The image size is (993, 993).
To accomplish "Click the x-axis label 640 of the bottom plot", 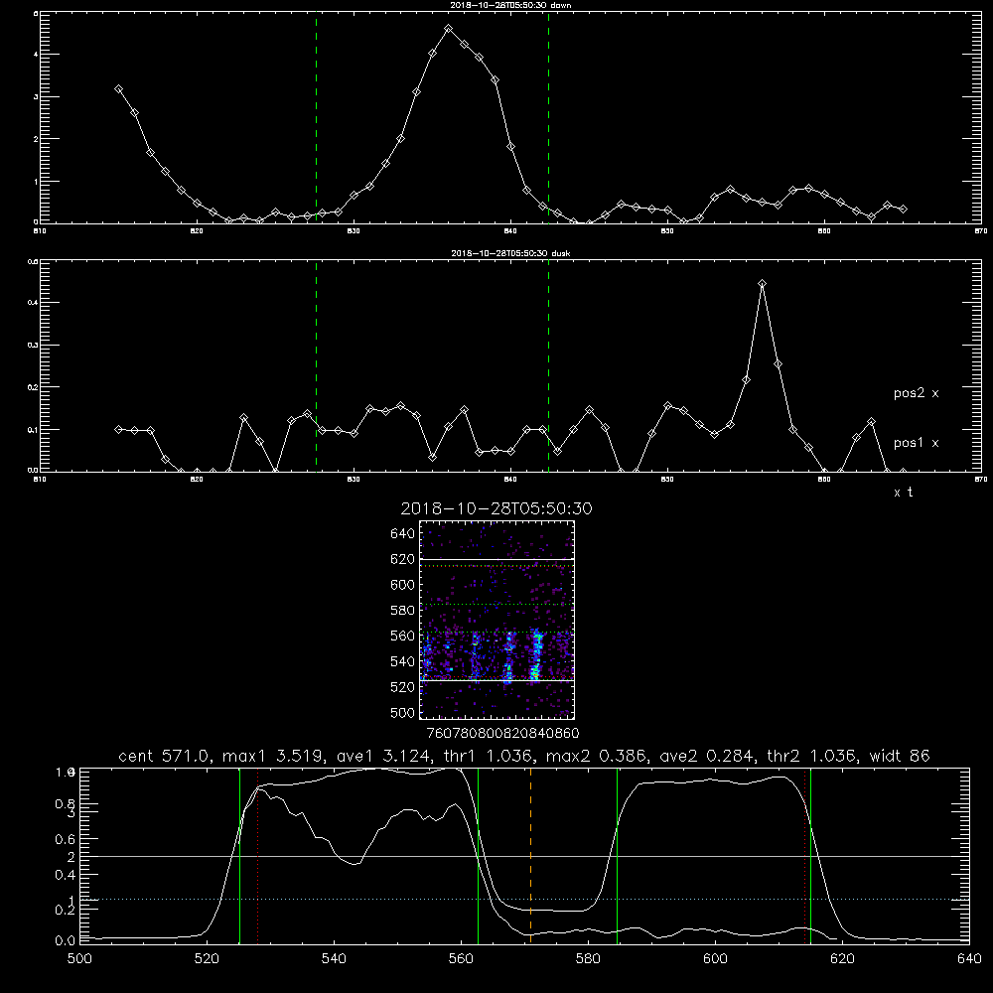I will 969,959.
